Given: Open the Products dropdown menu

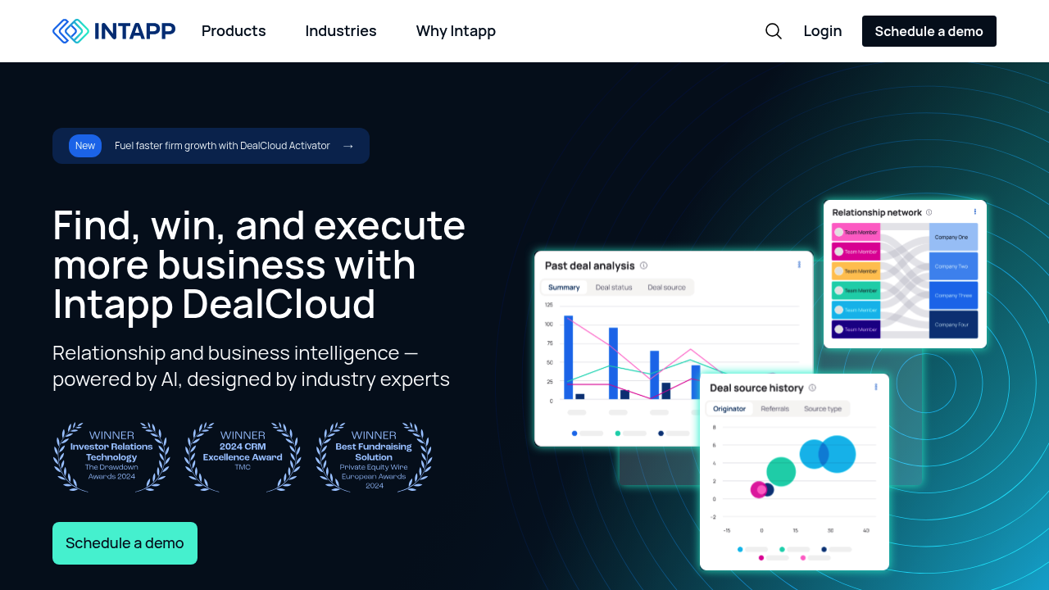Looking at the screenshot, I should point(234,30).
